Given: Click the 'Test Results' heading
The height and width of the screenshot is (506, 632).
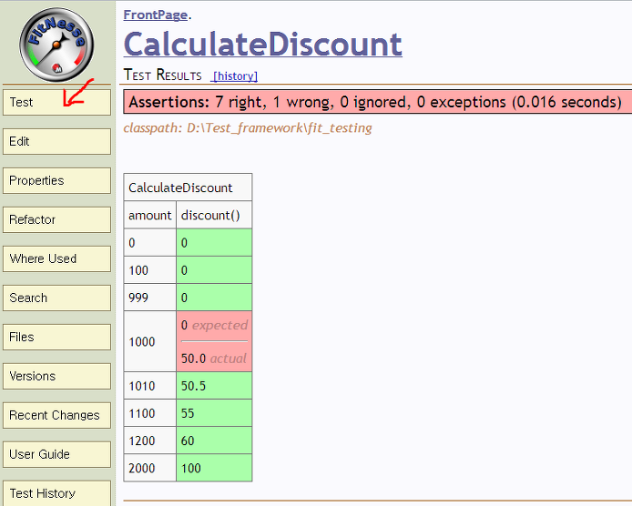Looking at the screenshot, I should [162, 75].
